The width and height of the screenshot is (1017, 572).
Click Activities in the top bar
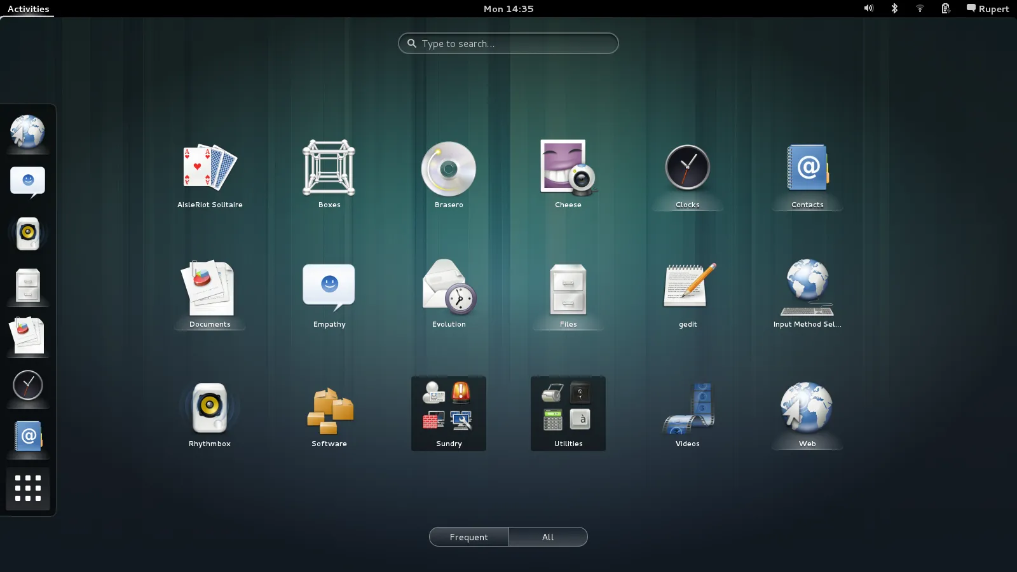27,8
